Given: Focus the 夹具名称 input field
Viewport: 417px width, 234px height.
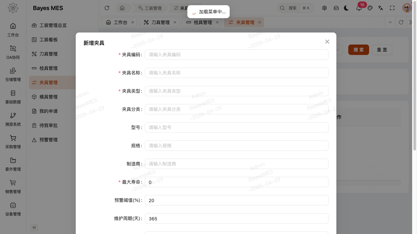Looking at the screenshot, I should tap(237, 73).
